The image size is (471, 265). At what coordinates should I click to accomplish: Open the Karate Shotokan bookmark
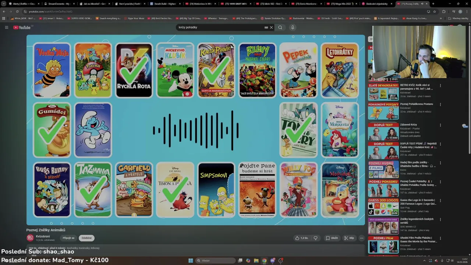[273, 18]
